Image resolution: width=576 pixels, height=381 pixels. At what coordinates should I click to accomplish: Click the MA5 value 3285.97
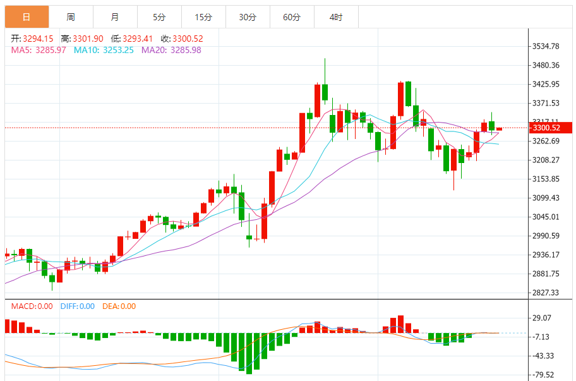[x=51, y=50]
